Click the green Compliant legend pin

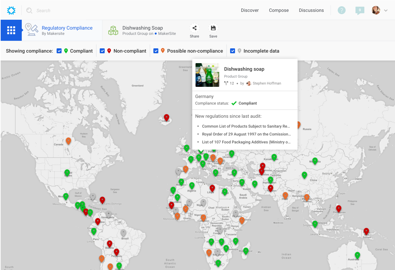(66, 51)
